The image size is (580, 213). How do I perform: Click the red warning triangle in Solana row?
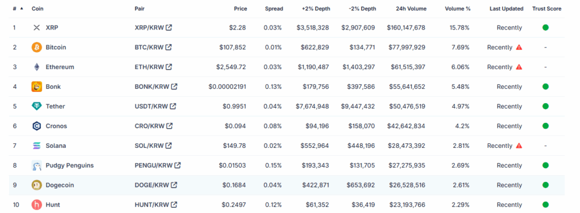[519, 146]
